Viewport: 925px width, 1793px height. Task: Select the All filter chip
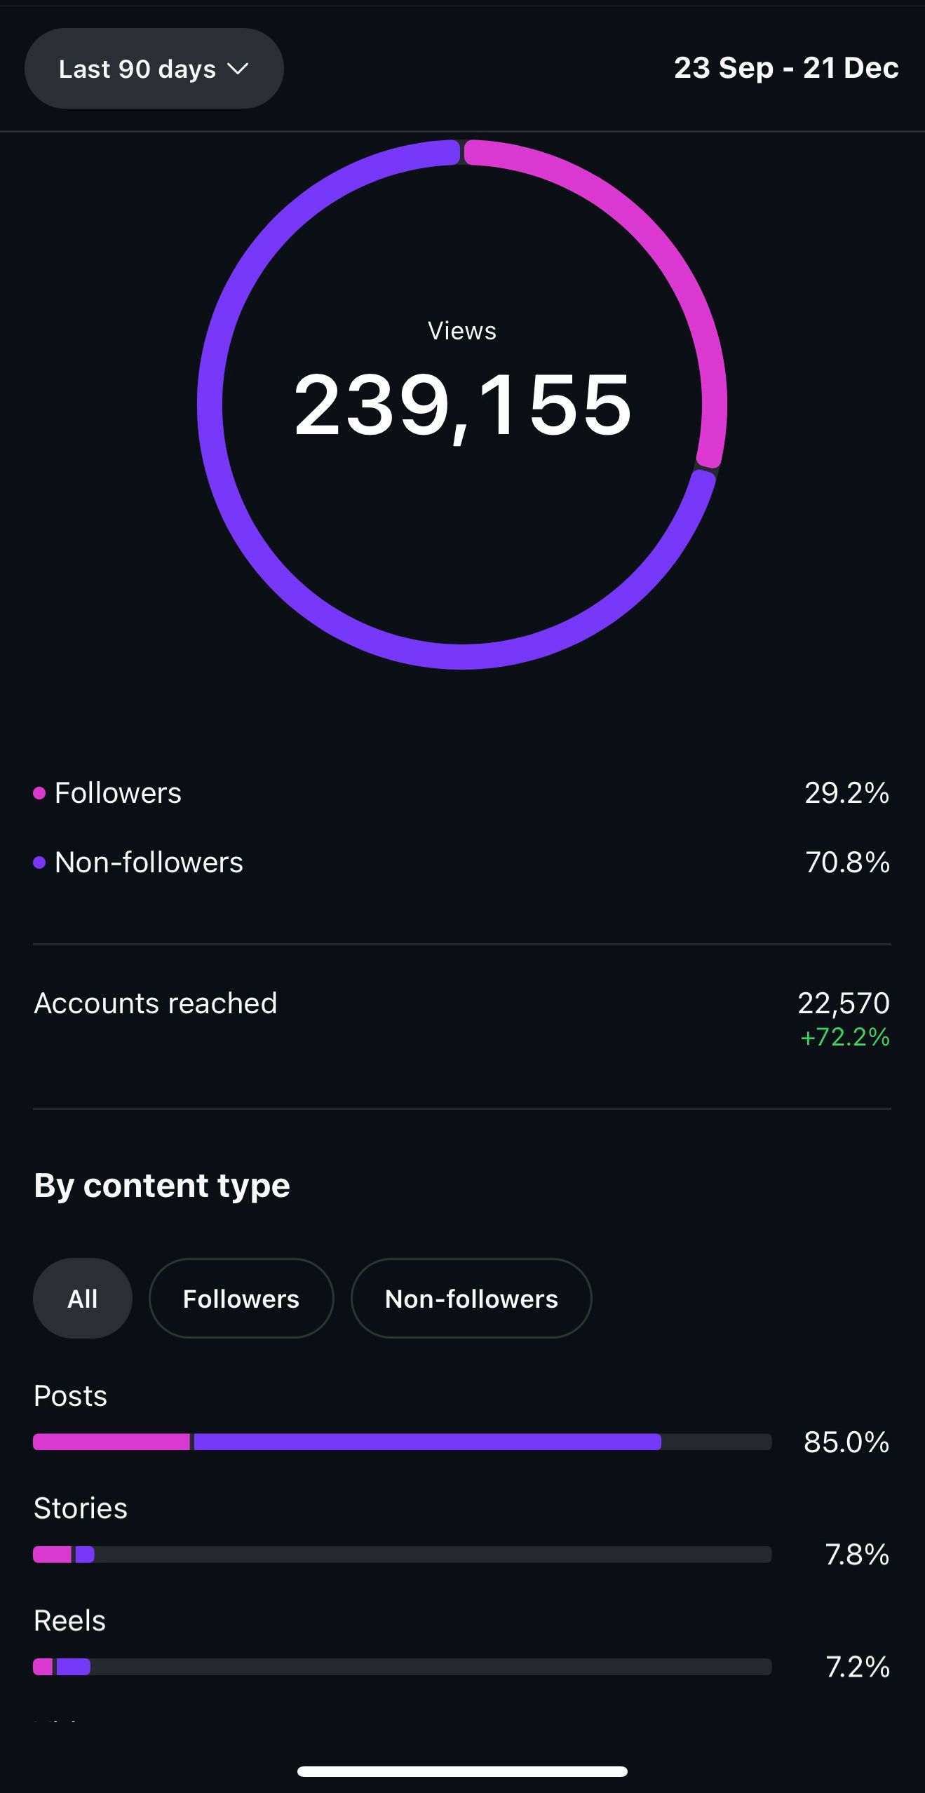click(82, 1299)
